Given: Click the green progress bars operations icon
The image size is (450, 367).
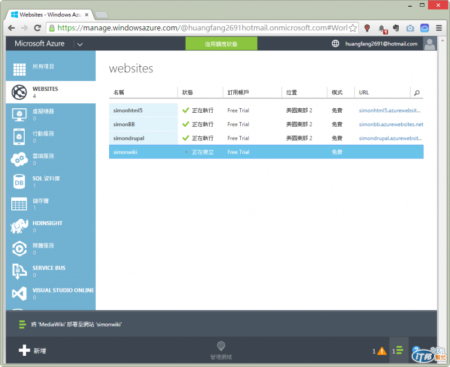Looking at the screenshot, I should coord(400,350).
